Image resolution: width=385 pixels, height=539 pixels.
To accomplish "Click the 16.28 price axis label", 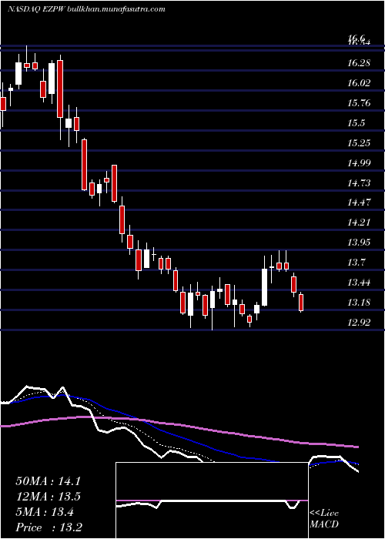I will pyautogui.click(x=359, y=63).
